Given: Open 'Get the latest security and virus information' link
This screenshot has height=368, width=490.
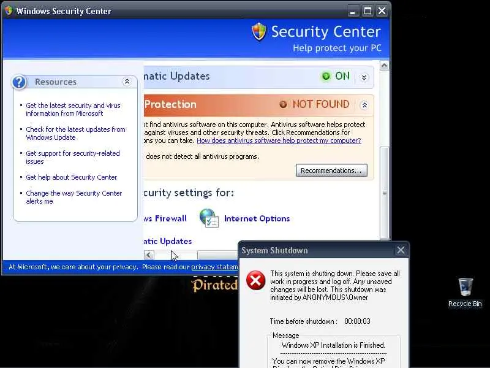Looking at the screenshot, I should 73,110.
